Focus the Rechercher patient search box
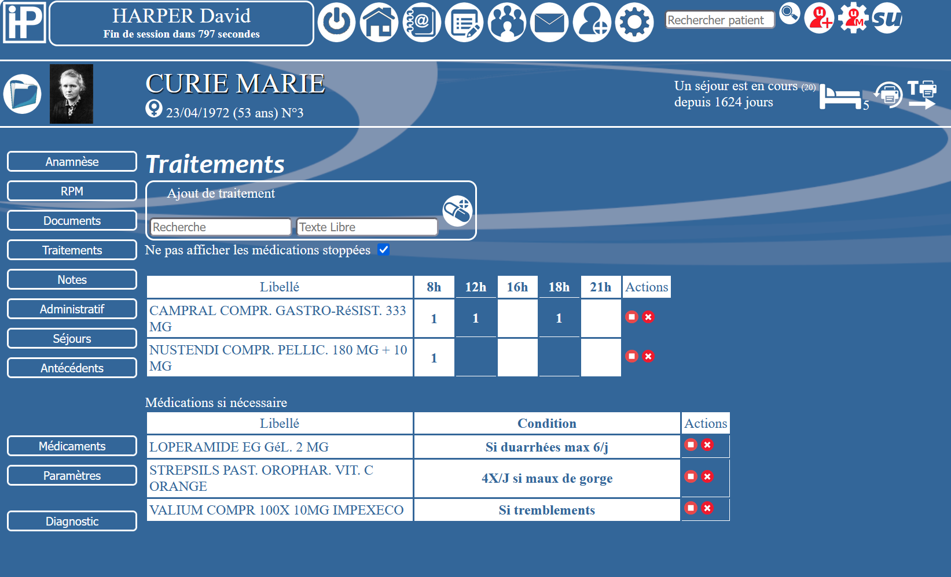The width and height of the screenshot is (951, 577). [719, 20]
